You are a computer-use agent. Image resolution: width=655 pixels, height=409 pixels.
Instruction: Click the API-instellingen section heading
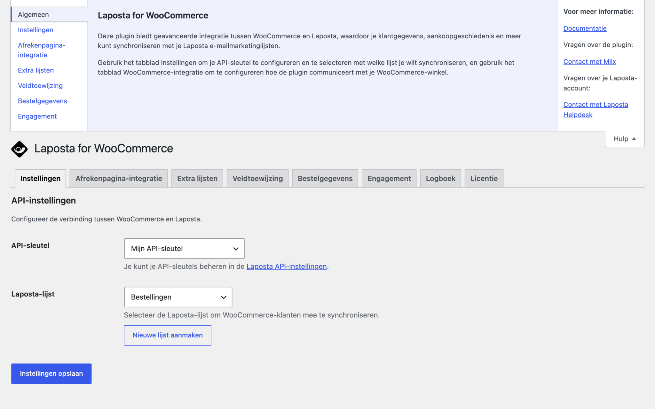[43, 200]
